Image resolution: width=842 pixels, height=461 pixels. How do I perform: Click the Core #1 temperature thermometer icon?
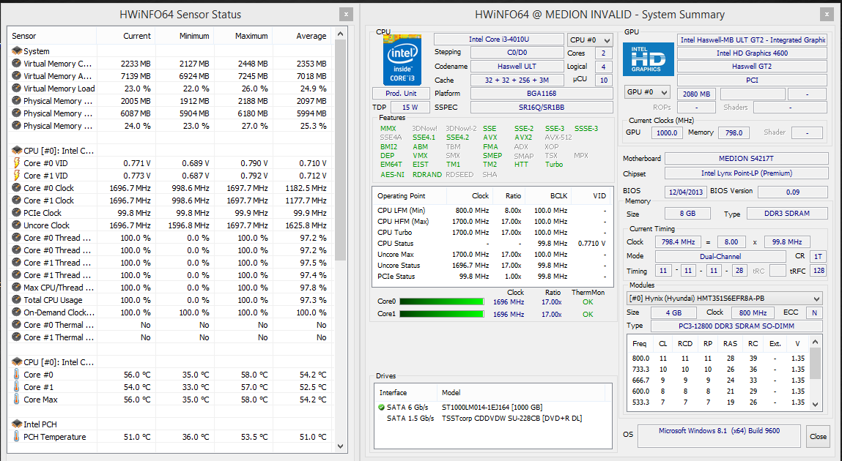click(x=17, y=386)
